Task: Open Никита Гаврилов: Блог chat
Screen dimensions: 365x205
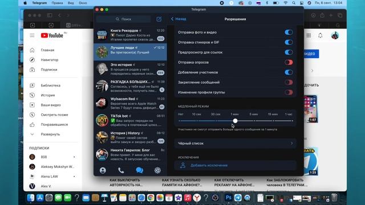Action: (x=131, y=154)
